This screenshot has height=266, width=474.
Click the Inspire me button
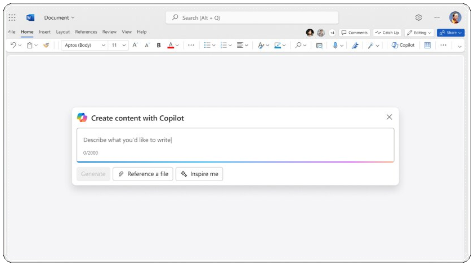[x=199, y=174]
